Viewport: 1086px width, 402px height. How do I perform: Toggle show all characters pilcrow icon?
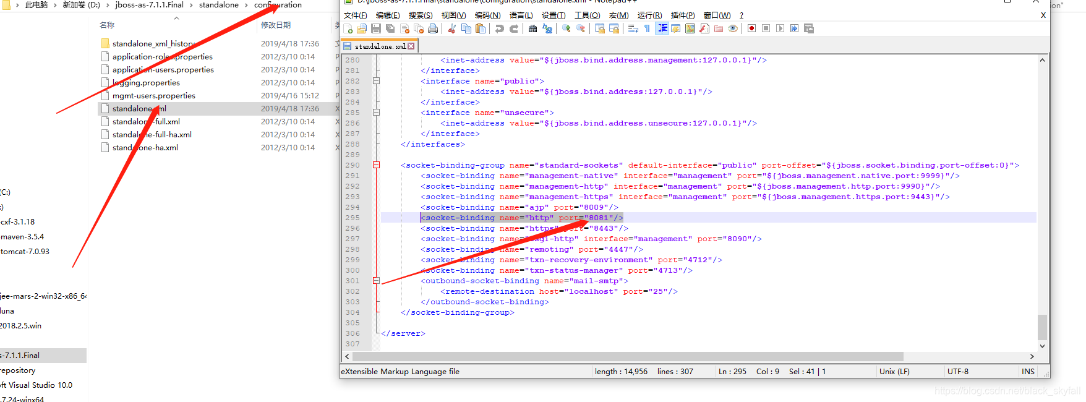pyautogui.click(x=647, y=28)
